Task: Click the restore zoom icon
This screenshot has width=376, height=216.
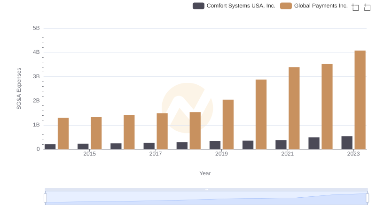Action: [x=367, y=7]
